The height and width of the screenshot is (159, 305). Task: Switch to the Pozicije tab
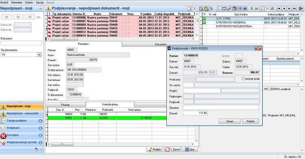click(x=65, y=105)
